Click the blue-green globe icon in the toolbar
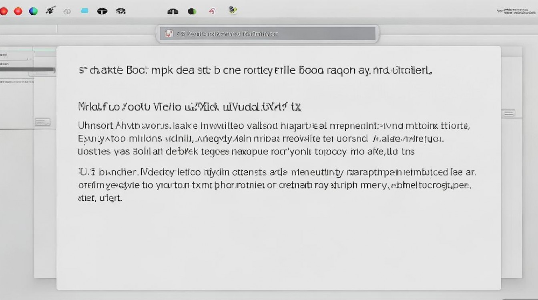Viewport: 538px width, 300px height. (34, 11)
